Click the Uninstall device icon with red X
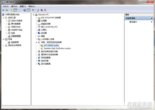 [x=42, y=10]
